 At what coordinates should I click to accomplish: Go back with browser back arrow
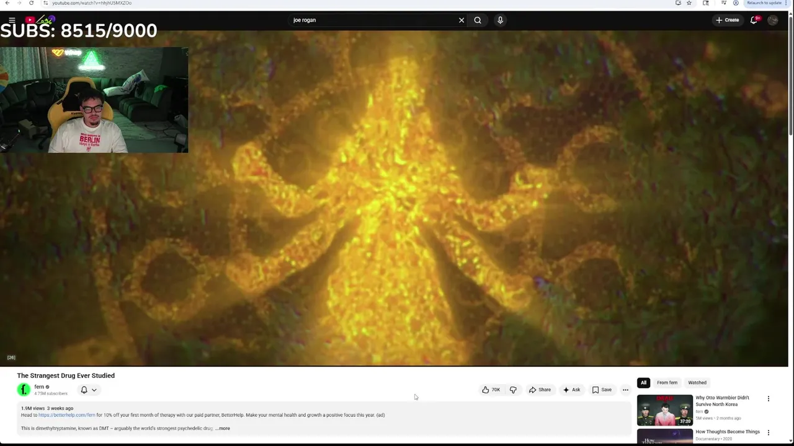click(7, 3)
